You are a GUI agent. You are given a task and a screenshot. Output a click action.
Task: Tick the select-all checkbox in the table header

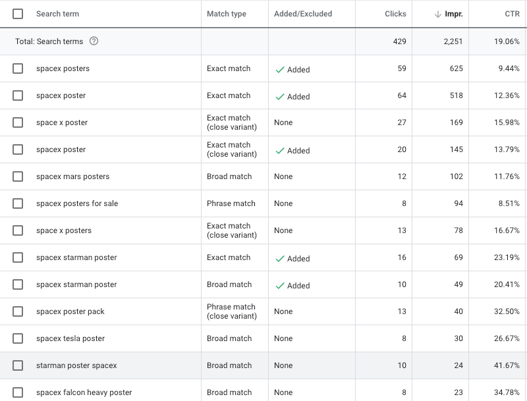tap(18, 14)
